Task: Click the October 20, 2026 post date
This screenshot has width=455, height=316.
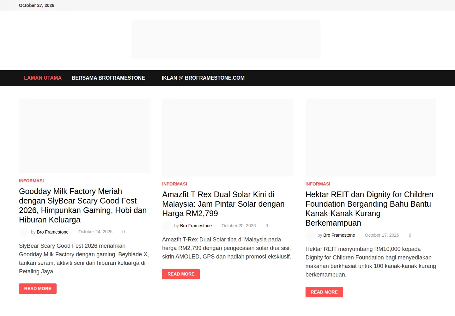Action: tap(239, 226)
